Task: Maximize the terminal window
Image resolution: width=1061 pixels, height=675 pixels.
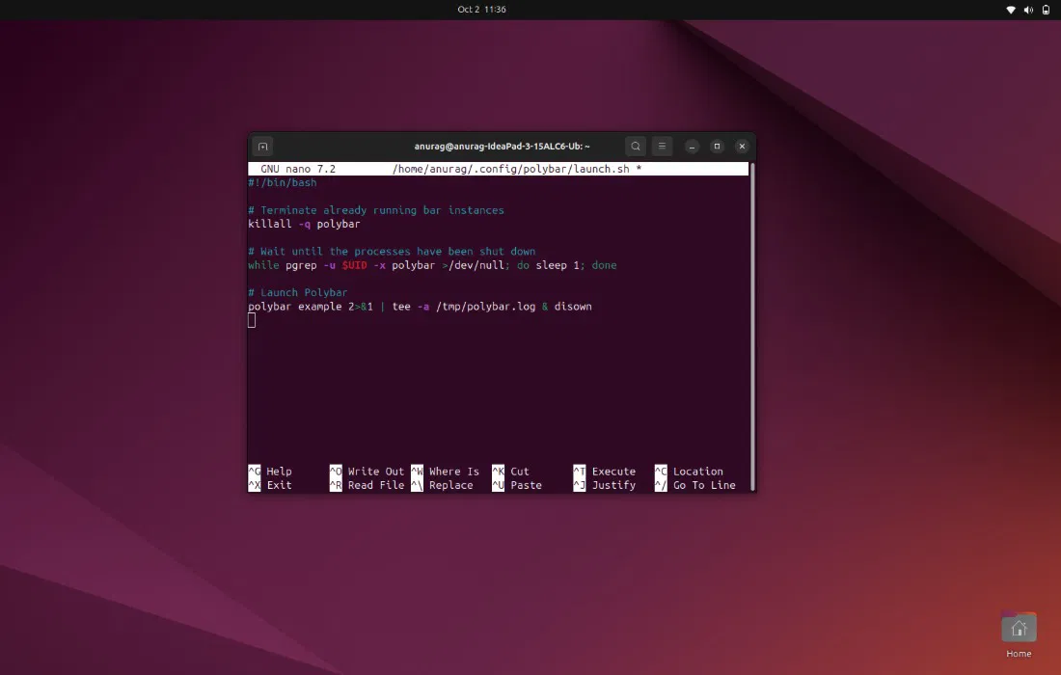Action: pyautogui.click(x=717, y=147)
